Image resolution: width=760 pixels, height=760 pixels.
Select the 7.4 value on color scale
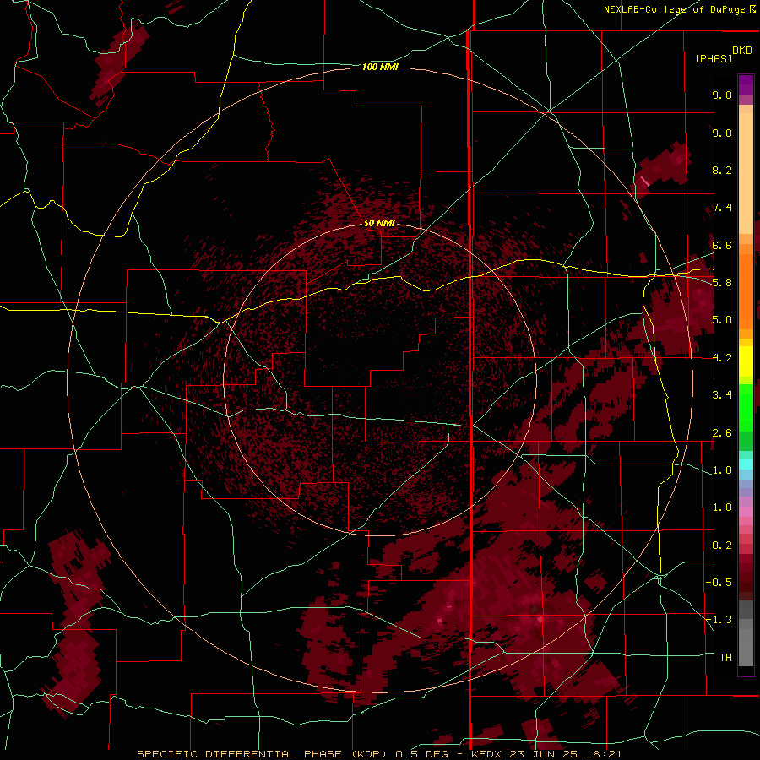tap(722, 208)
